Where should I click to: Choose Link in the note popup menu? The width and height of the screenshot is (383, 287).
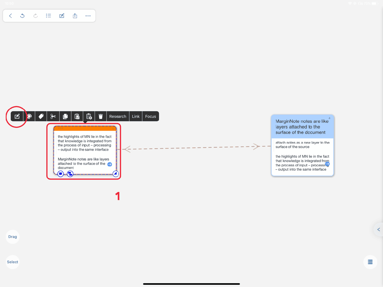(x=136, y=116)
